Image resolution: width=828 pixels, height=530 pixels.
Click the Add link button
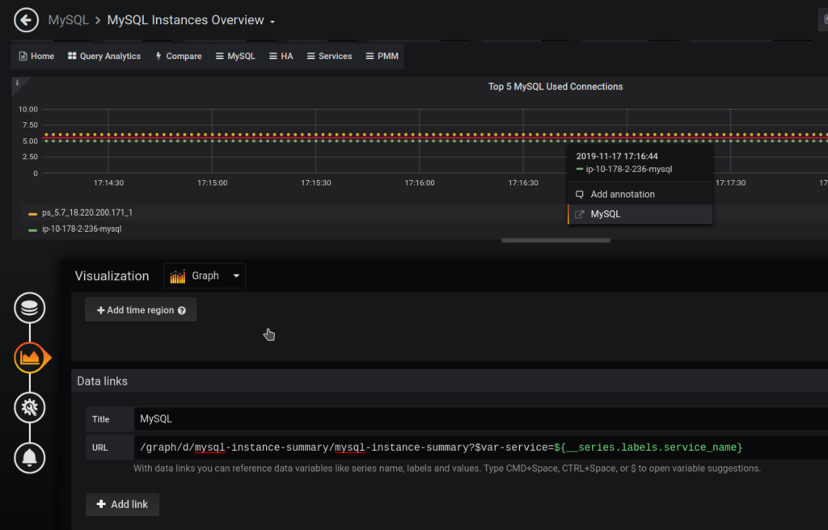[x=122, y=504]
